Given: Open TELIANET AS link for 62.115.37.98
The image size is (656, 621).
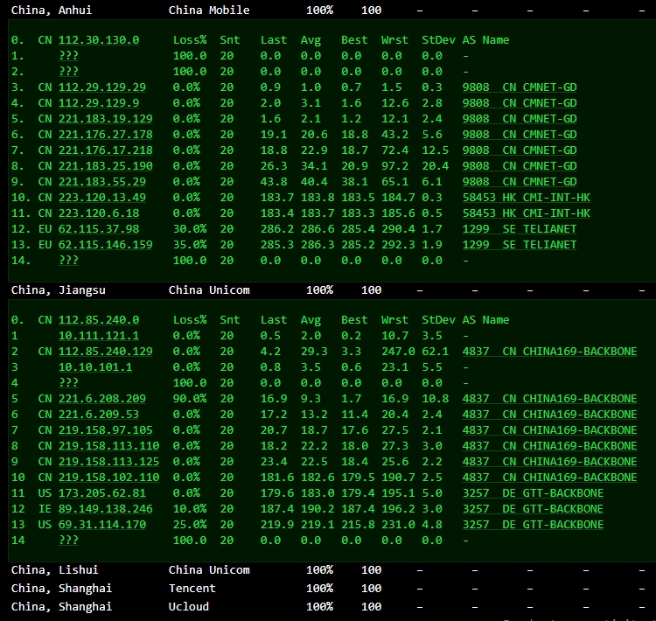Looking at the screenshot, I should pyautogui.click(x=520, y=229).
